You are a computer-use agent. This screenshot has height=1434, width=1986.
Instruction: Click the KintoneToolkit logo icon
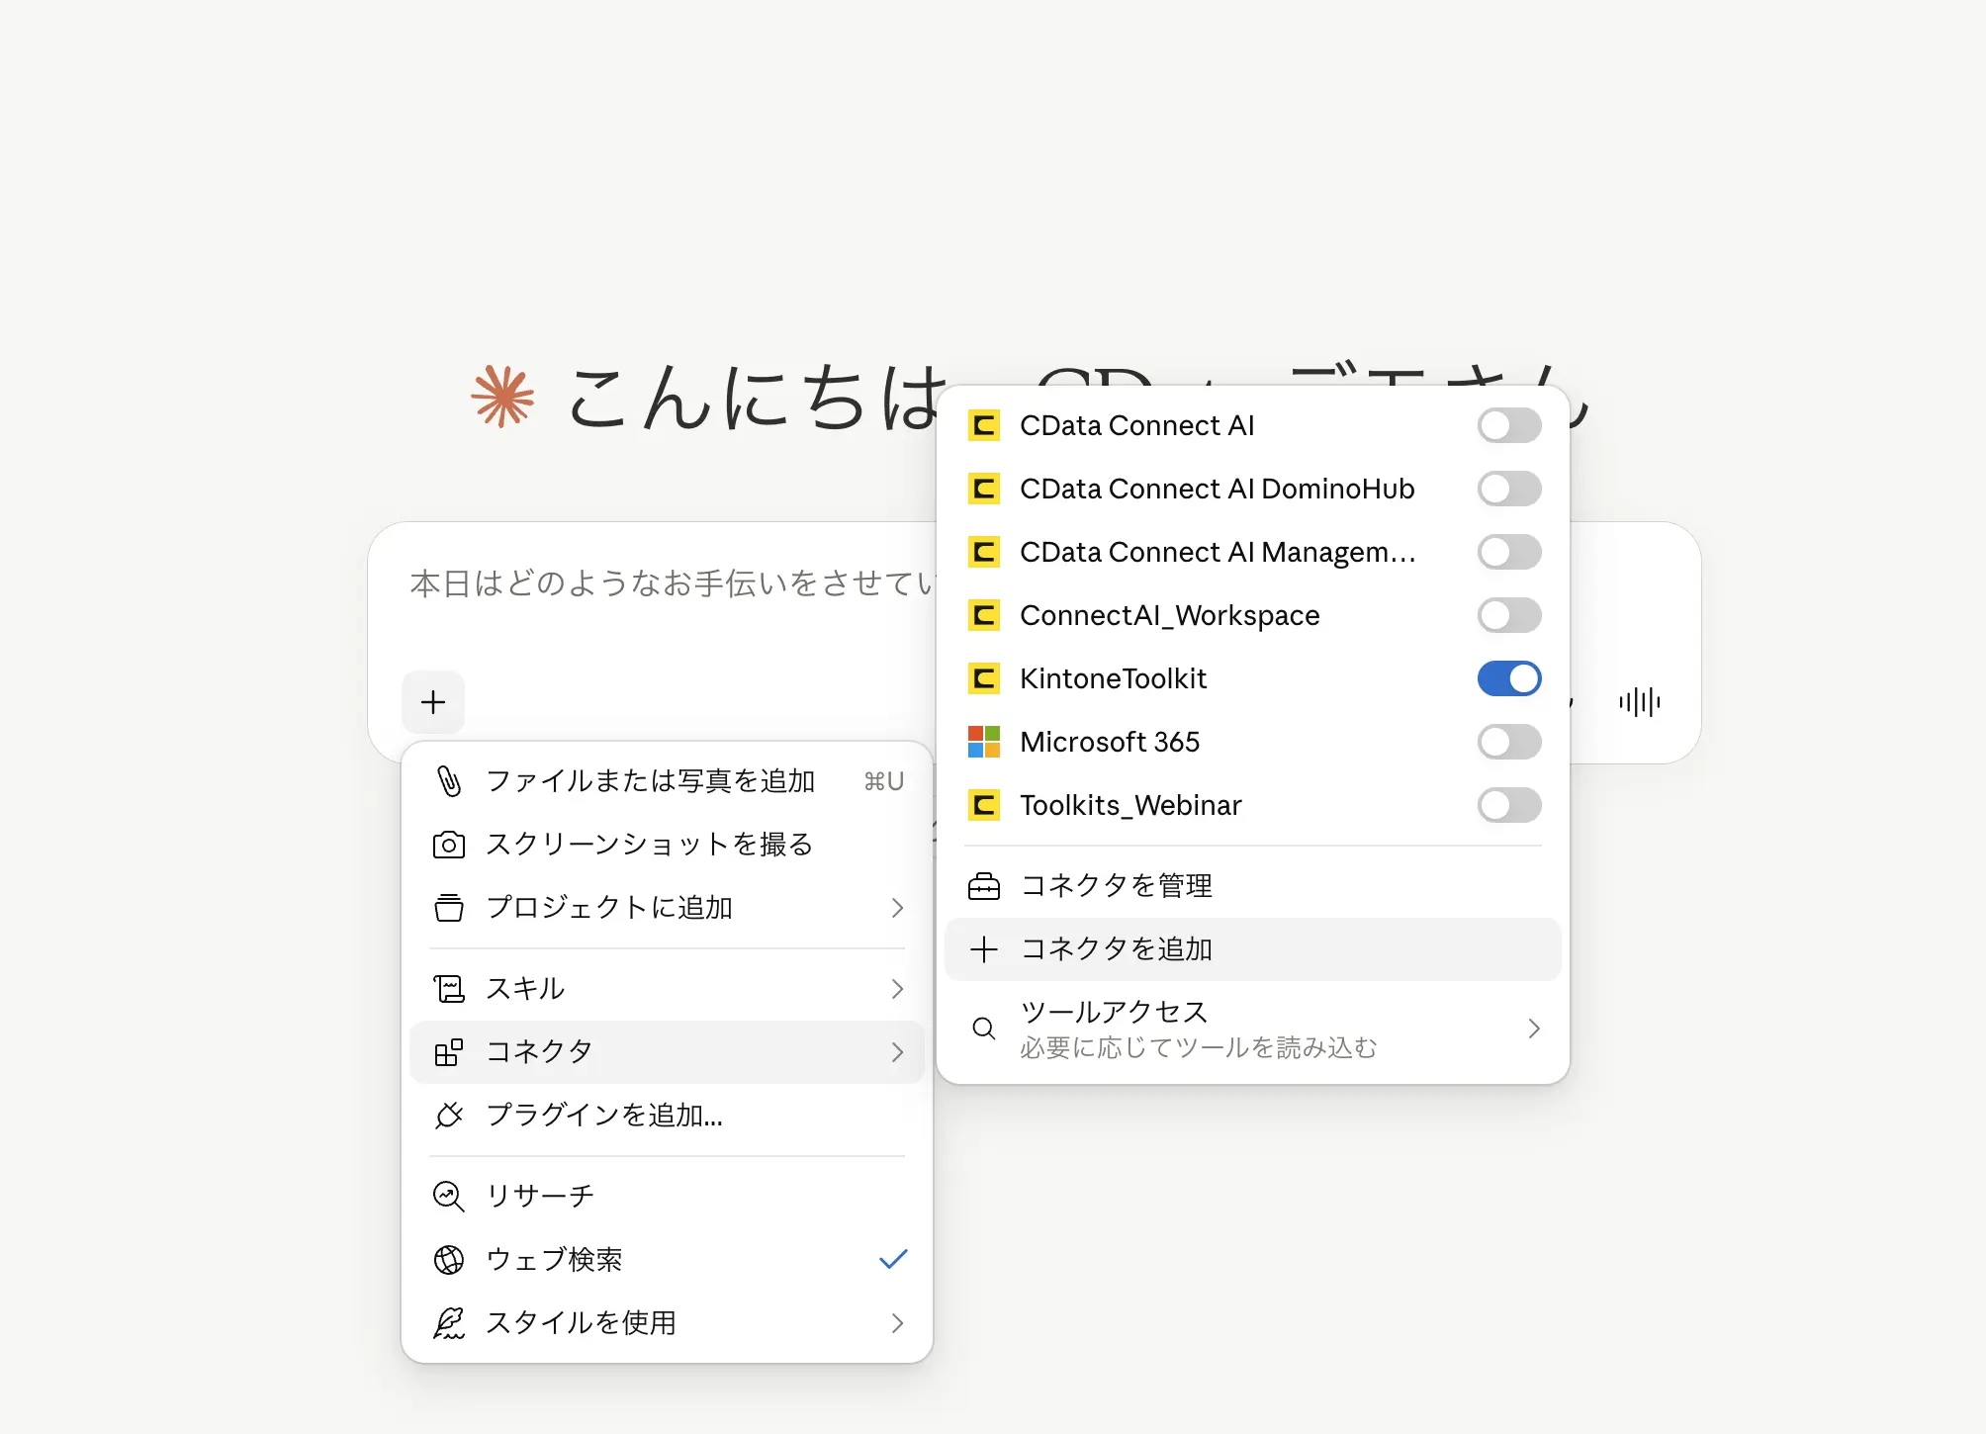pyautogui.click(x=984, y=678)
